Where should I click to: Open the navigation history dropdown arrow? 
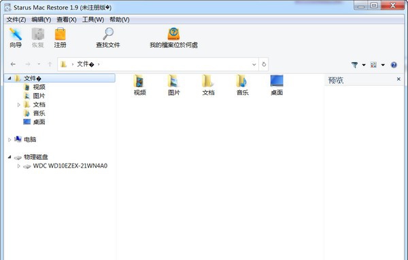(39, 64)
